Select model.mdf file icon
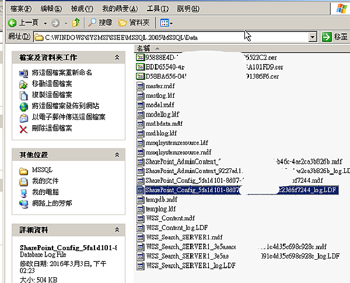This screenshot has height=283, width=350. [x=140, y=105]
